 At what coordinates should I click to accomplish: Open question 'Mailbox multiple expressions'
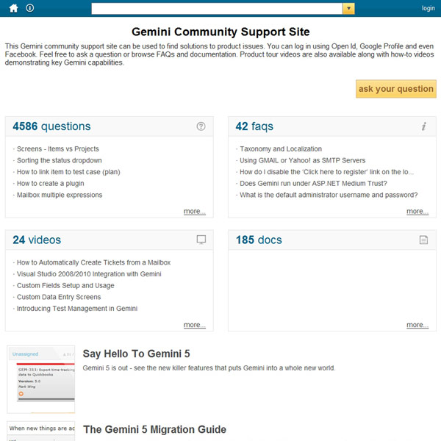[60, 195]
